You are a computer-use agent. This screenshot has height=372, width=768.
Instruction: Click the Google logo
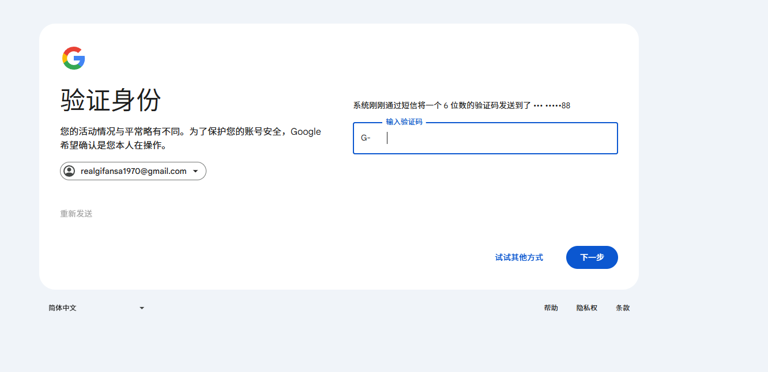[73, 57]
